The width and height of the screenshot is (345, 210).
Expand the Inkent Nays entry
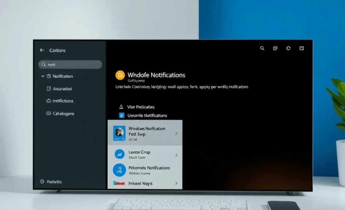(176, 183)
